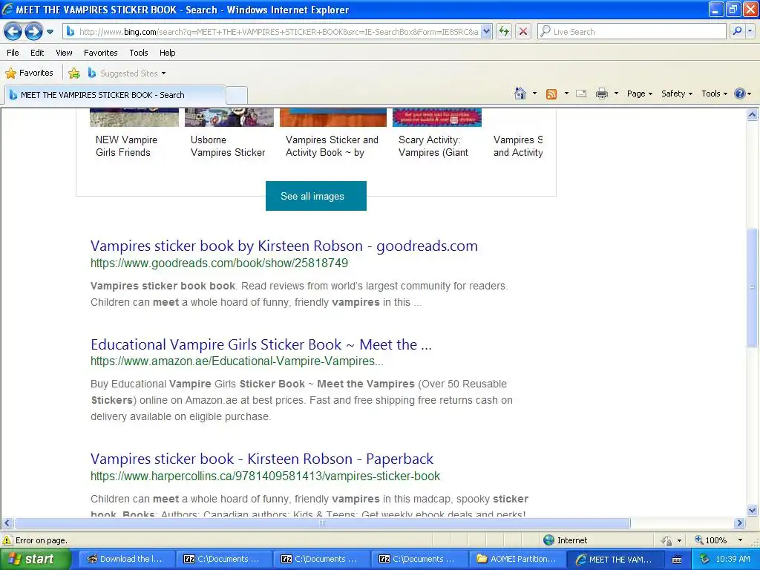Click the Help question mark icon
This screenshot has height=570, width=760.
tap(740, 94)
